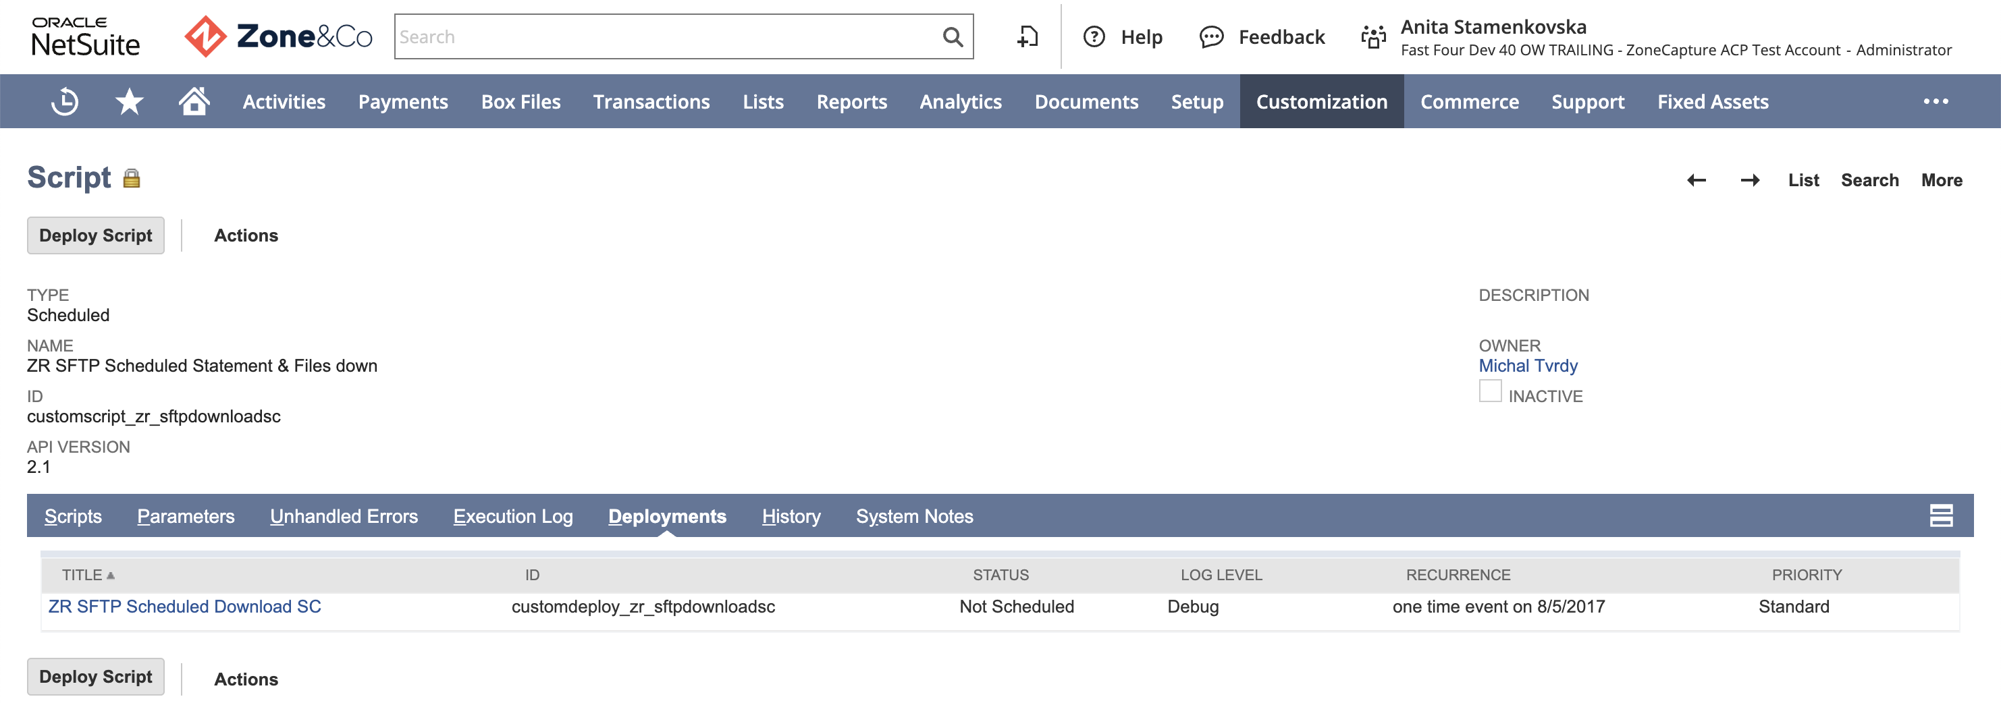
Task: Select the Not Scheduled status cell
Action: (1016, 606)
